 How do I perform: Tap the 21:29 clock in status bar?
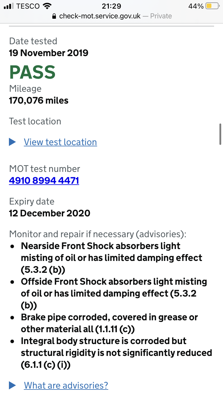tap(111, 6)
